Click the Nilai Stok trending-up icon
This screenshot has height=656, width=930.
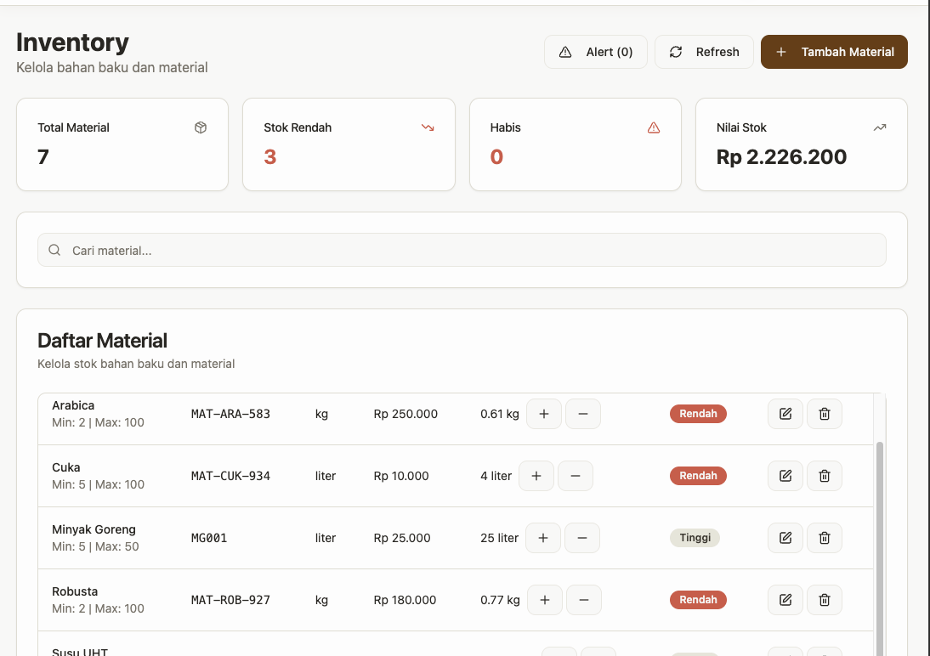(880, 127)
